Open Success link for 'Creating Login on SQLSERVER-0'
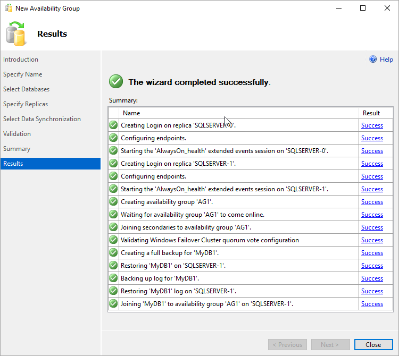399x356 pixels. pyautogui.click(x=372, y=125)
